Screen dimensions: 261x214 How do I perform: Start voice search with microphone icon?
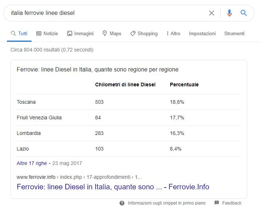point(229,13)
